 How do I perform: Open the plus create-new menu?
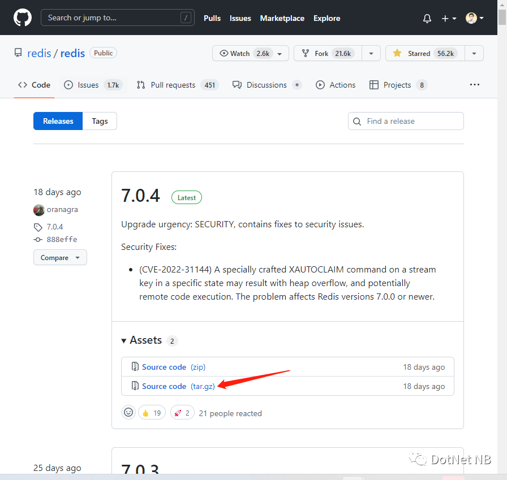[x=449, y=19]
